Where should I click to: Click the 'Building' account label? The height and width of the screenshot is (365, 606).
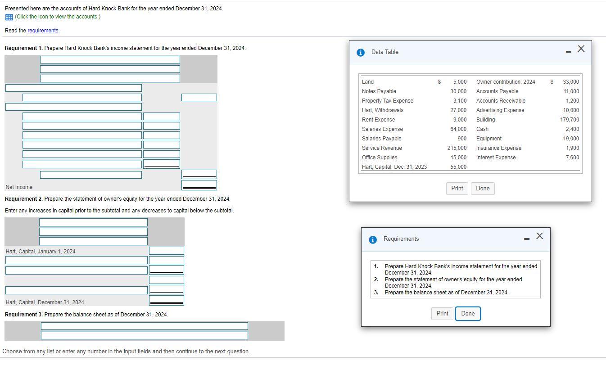click(485, 120)
